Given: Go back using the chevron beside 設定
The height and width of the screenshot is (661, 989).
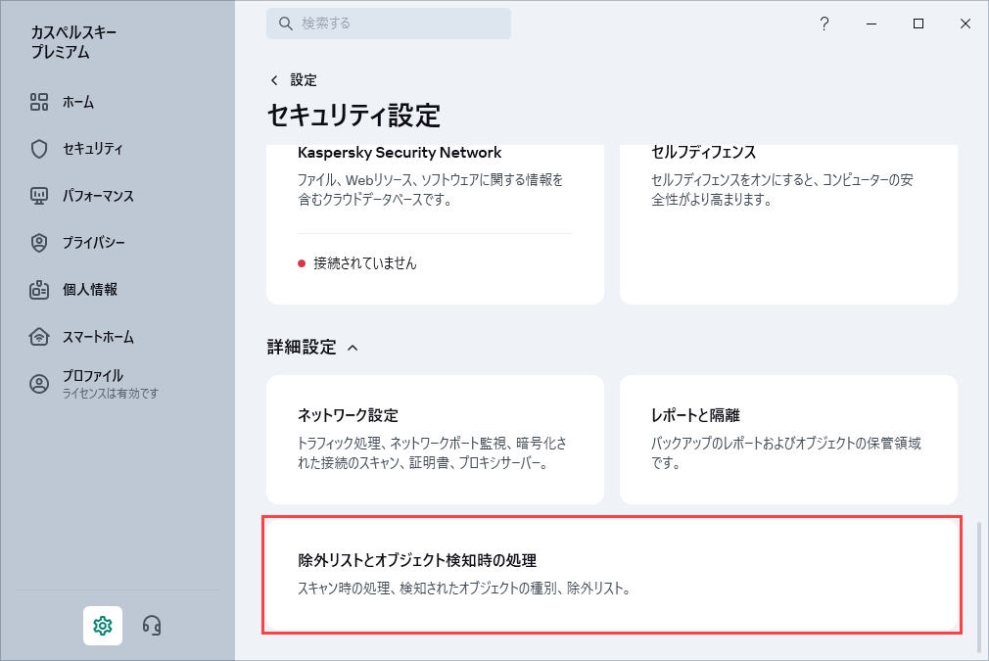Looking at the screenshot, I should pyautogui.click(x=274, y=80).
